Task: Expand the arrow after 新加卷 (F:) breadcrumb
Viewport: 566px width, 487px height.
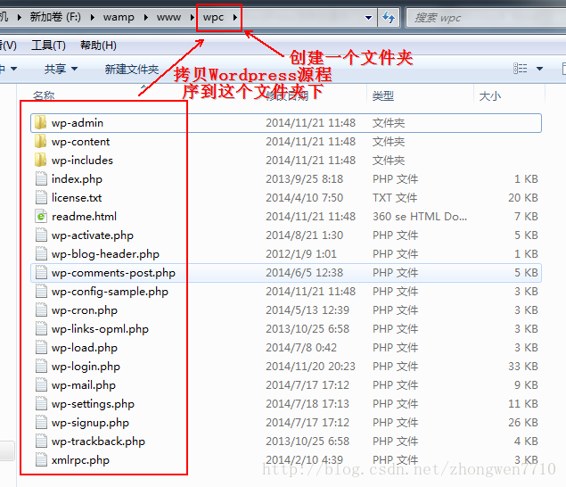Action: pos(93,17)
